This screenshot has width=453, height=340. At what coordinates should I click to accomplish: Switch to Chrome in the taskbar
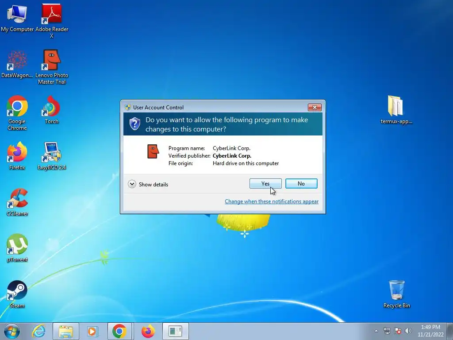point(119,331)
